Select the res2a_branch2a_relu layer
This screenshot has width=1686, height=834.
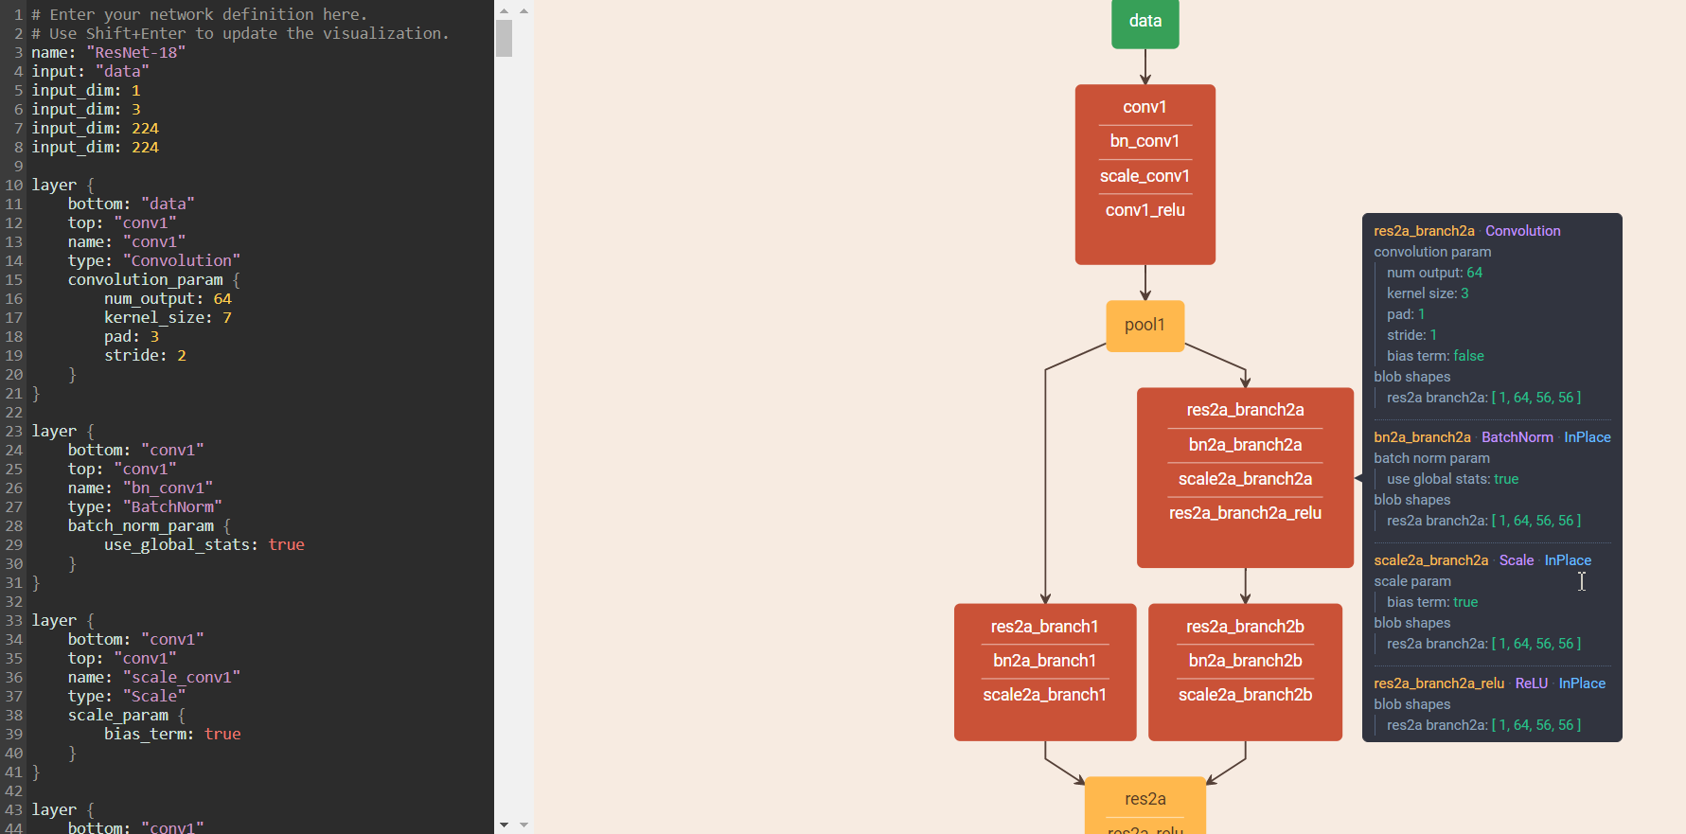point(1245,513)
